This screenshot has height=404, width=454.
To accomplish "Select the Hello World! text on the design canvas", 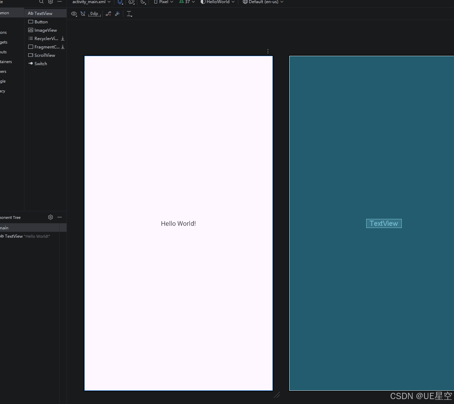I will [x=178, y=223].
